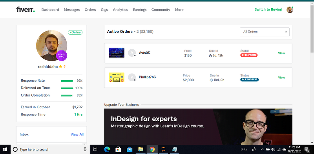314x154 pixels.
Task: Open the Windows Start menu
Action: [5, 149]
